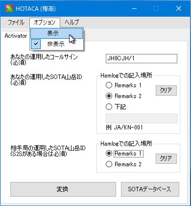Open the ヘルプ menu
The image size is (191, 206).
click(72, 23)
